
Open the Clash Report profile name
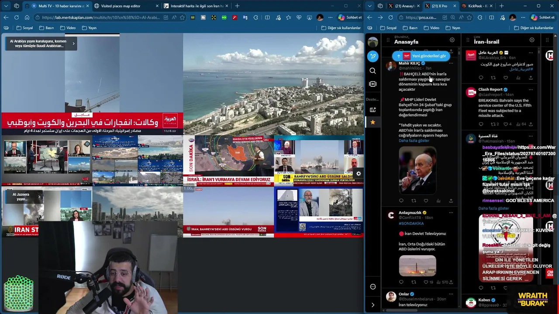tap(490, 89)
